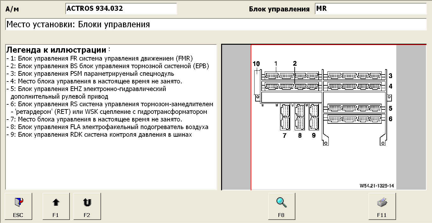Click the connector block above number 9
Image resolution: width=432 pixels, height=223 pixels.
coord(314,117)
